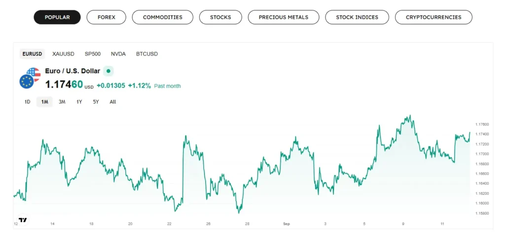This screenshot has height=240, width=505.
Task: Open the STOCK INDICES category
Action: [357, 17]
